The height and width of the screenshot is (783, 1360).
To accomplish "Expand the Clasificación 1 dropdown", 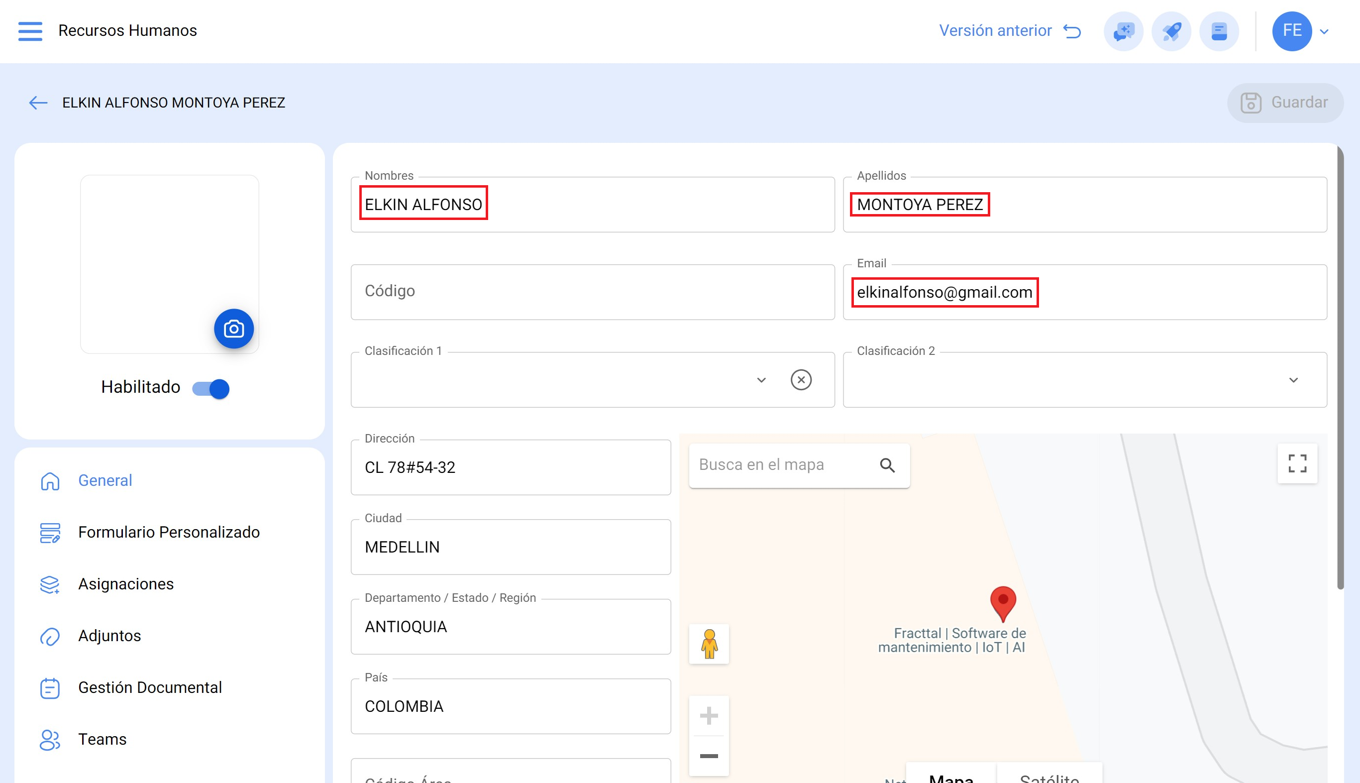I will click(761, 380).
